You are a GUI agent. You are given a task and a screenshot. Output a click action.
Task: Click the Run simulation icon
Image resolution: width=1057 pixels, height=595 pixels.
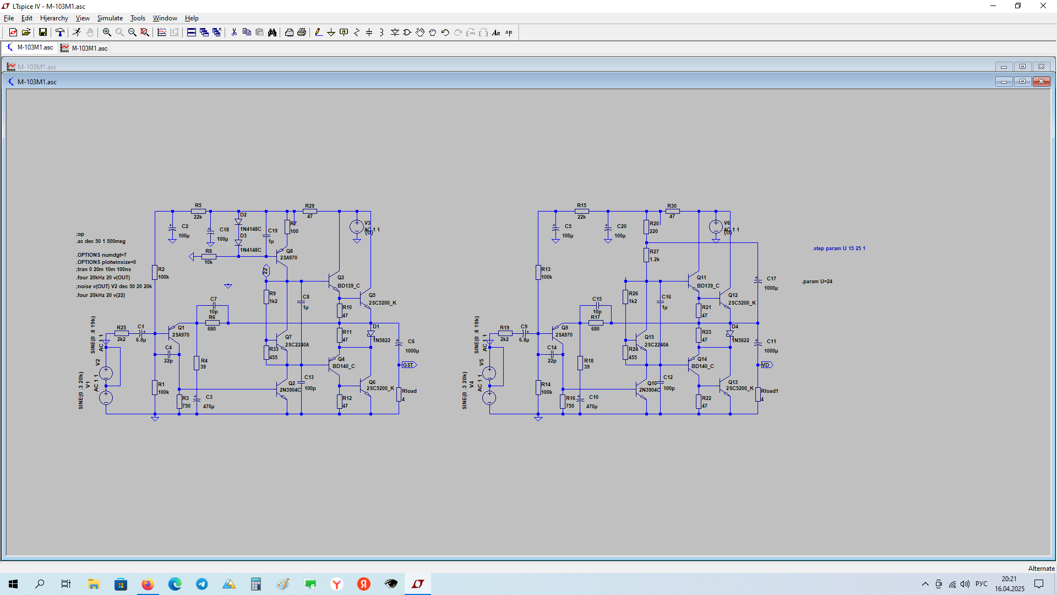(x=77, y=33)
